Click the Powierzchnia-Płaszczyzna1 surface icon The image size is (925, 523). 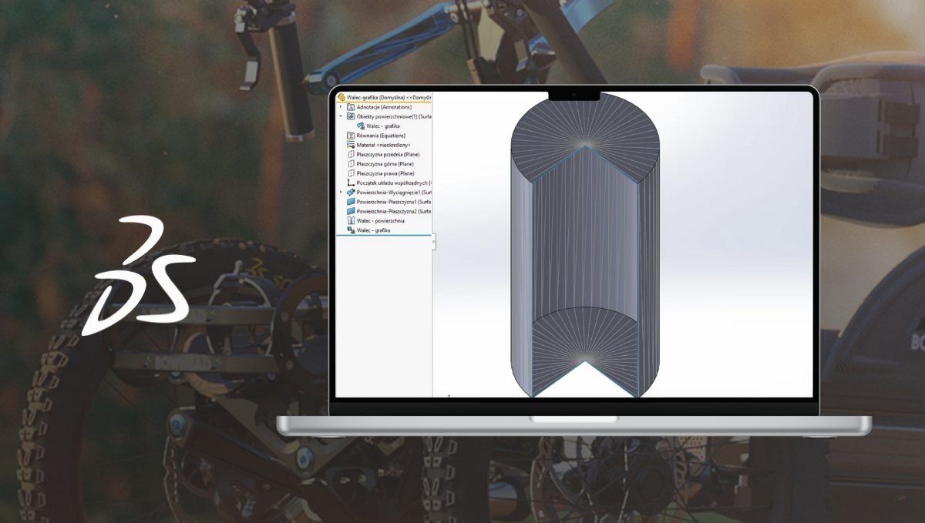click(351, 202)
